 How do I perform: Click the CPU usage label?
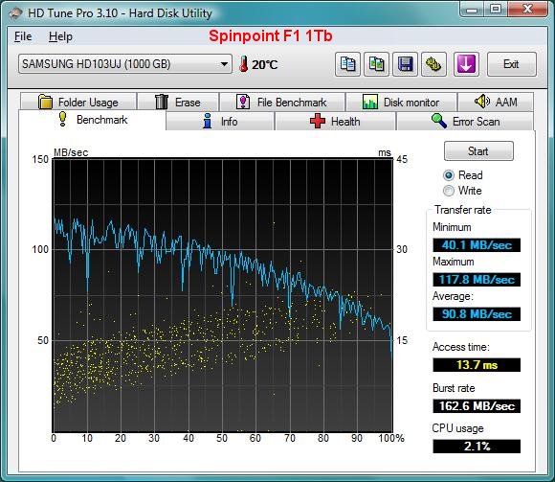click(x=457, y=428)
